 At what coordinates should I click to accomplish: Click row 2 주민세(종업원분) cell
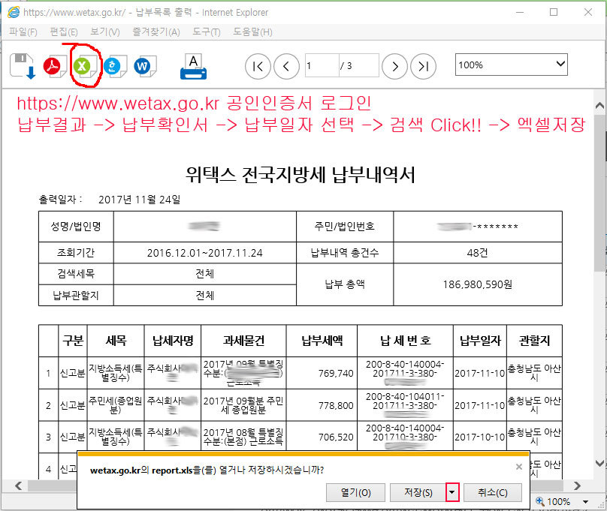coord(116,405)
